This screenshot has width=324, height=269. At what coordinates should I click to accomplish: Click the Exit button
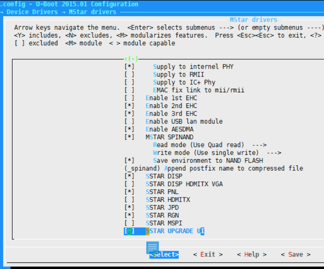[x=208, y=255]
